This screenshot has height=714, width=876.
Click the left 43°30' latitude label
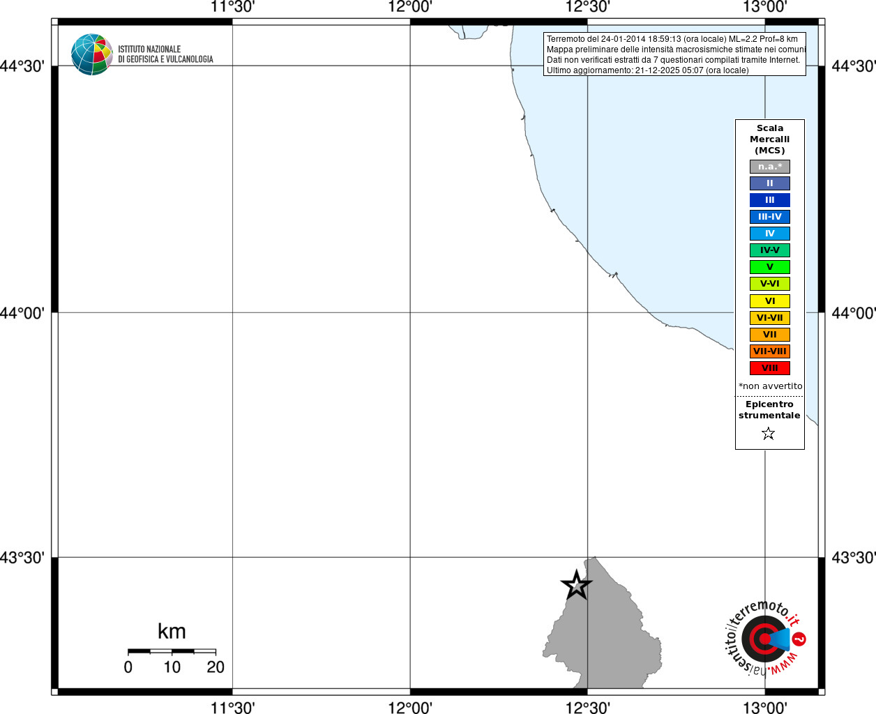click(22, 558)
